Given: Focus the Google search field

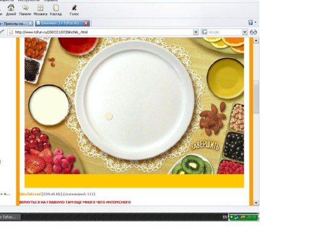Looking at the screenshot, I should [x=225, y=32].
